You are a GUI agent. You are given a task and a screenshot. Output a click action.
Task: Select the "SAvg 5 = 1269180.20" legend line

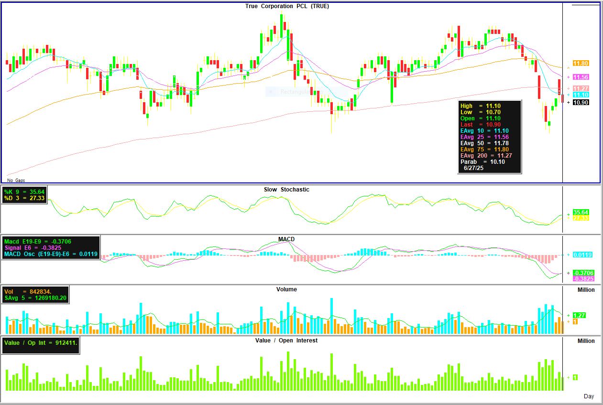[35, 298]
